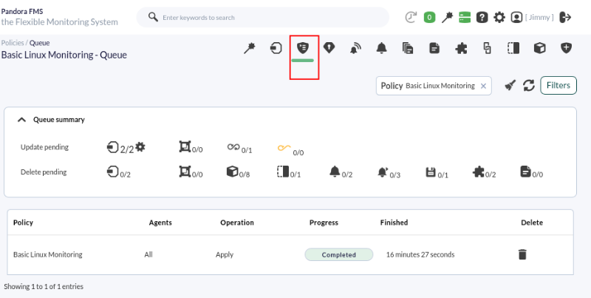Open the plugins puzzle piece tab
591x298 pixels.
pos(461,48)
